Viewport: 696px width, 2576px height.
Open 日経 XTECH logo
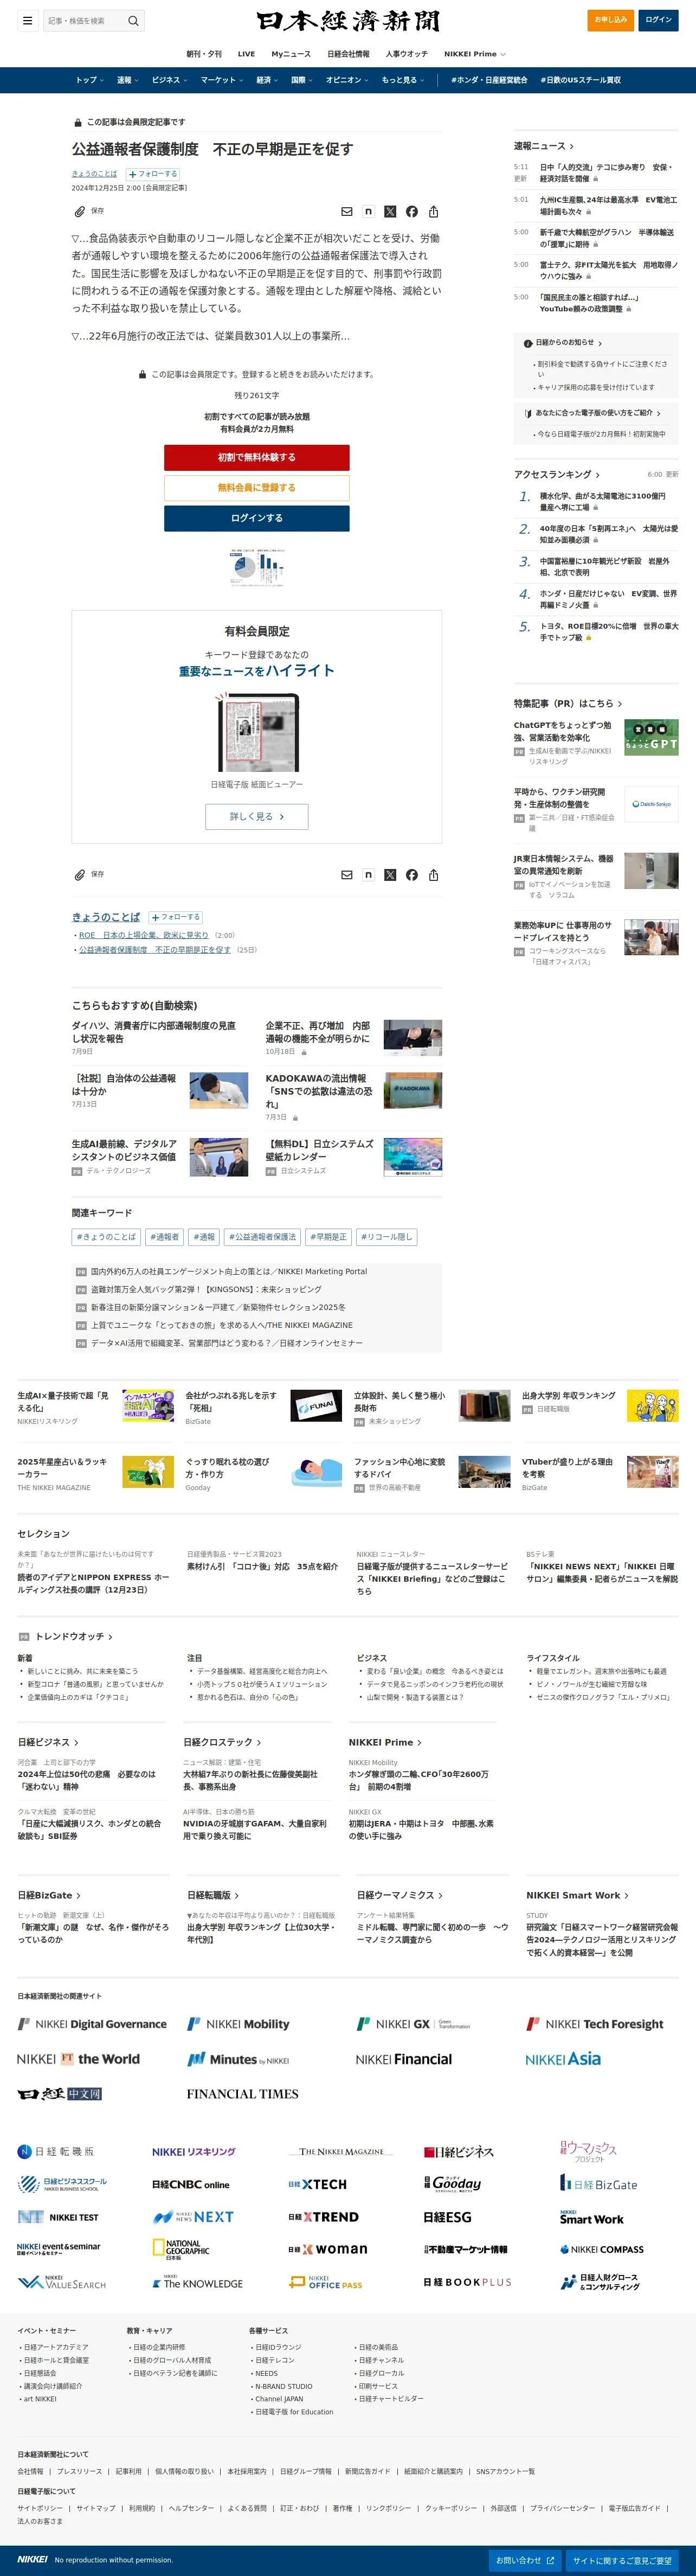point(317,2185)
